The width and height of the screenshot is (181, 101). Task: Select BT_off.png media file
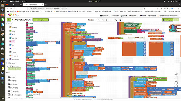click(13, 84)
